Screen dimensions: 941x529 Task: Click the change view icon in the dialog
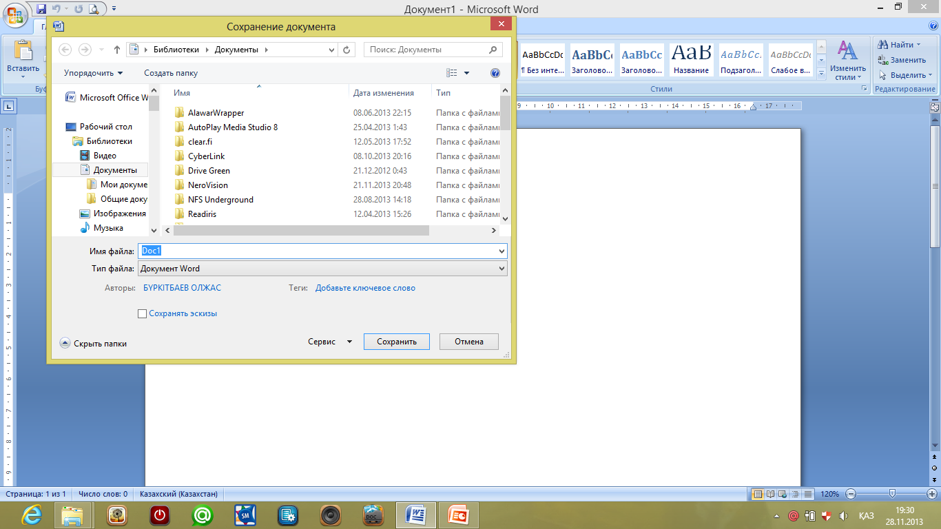pos(452,73)
